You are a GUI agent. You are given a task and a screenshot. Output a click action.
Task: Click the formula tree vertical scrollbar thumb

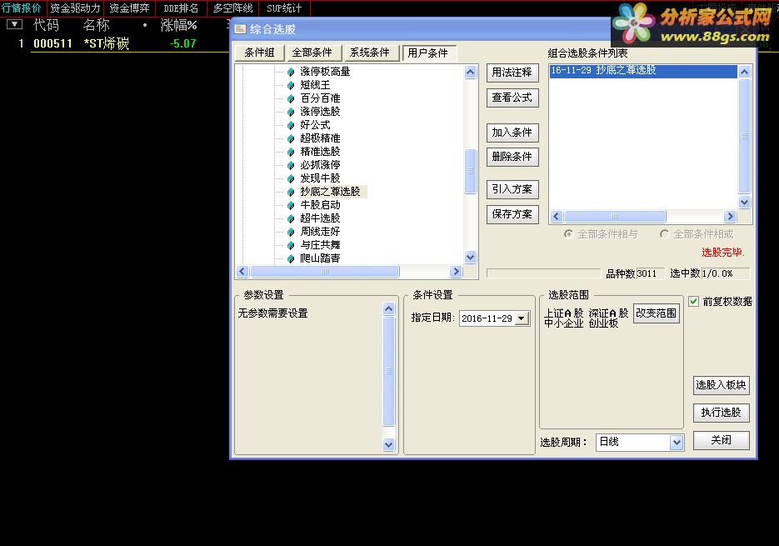pos(470,171)
